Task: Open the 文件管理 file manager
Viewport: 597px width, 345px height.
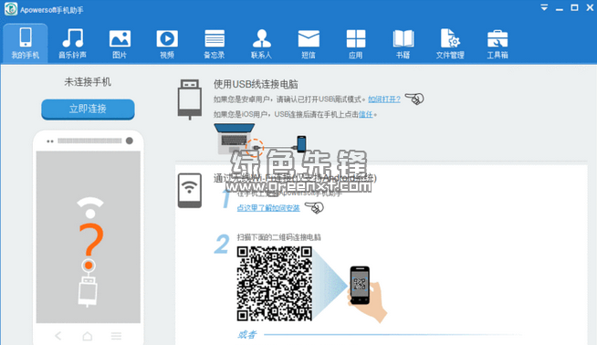Action: [450, 44]
